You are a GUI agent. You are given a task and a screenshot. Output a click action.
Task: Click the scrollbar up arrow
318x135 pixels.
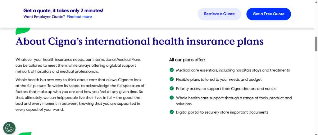[316, 2]
